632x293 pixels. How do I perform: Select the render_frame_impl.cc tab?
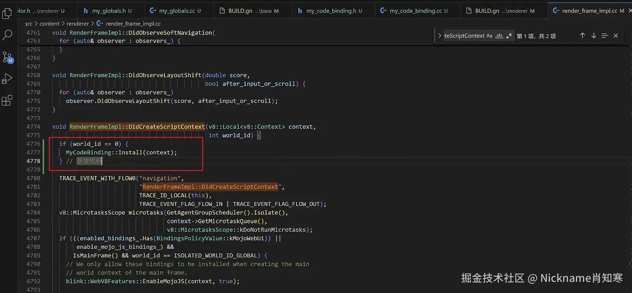(x=590, y=11)
